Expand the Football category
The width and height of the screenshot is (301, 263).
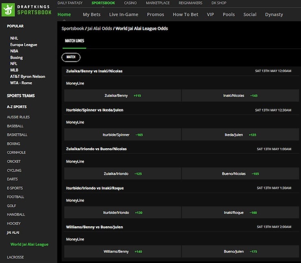point(15,197)
